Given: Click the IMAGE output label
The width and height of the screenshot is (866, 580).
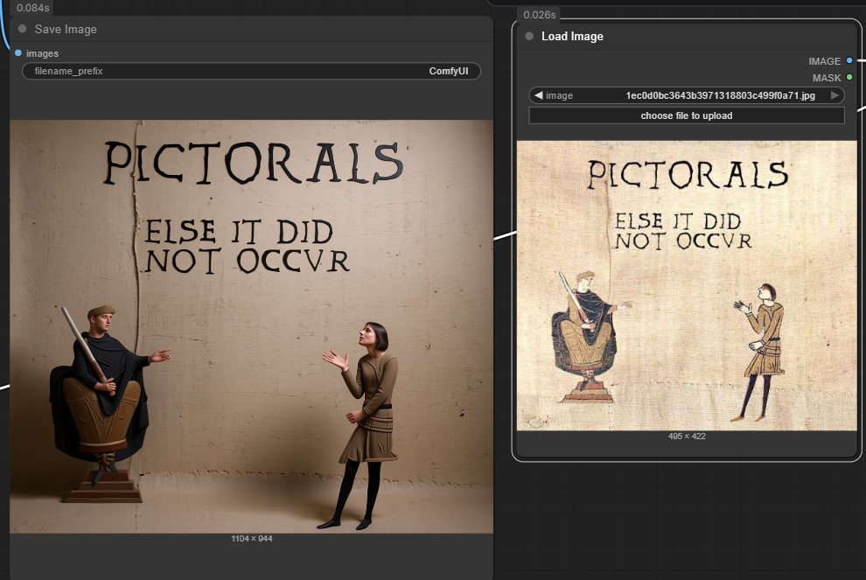Looking at the screenshot, I should tap(825, 61).
